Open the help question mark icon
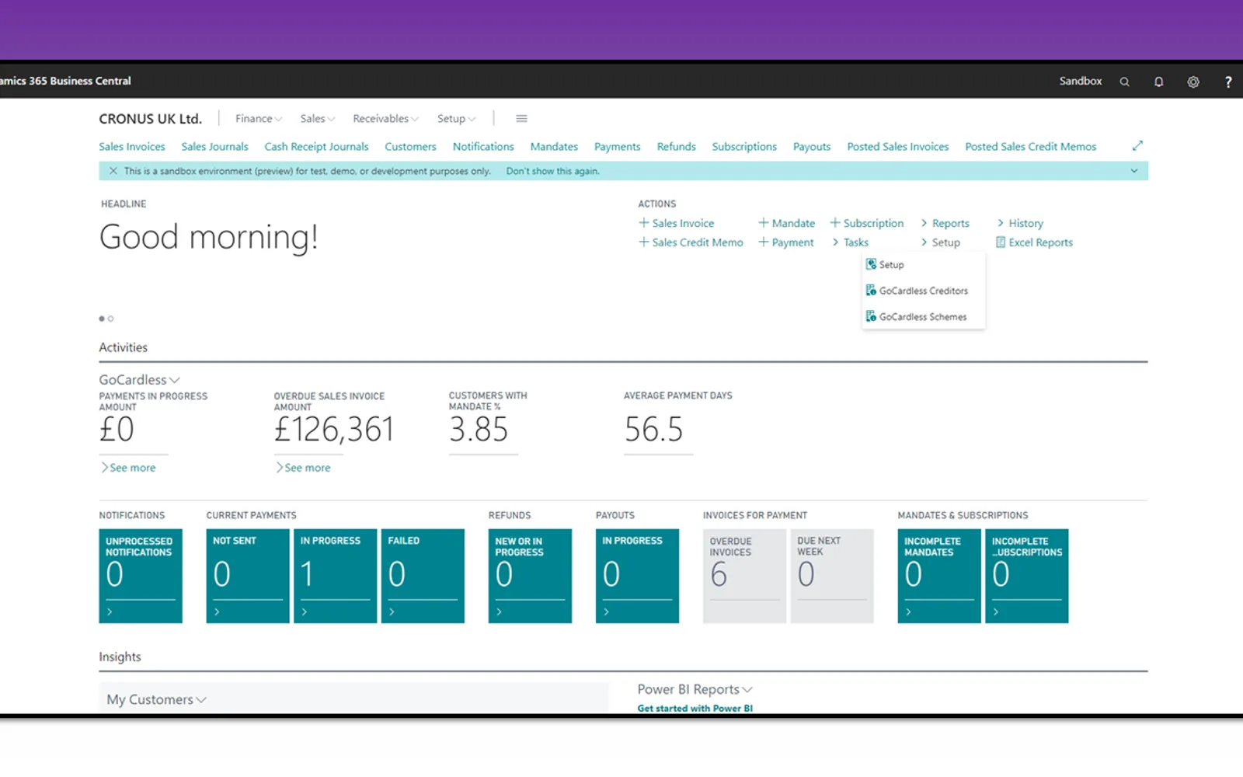Image resolution: width=1243 pixels, height=777 pixels. [x=1228, y=82]
